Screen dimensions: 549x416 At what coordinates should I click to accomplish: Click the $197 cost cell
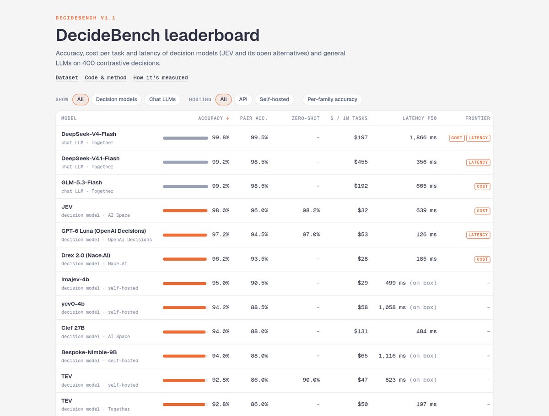[361, 138]
